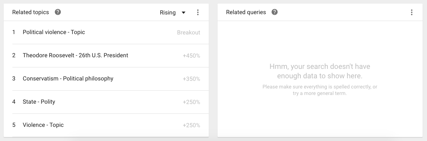427x141 pixels.
Task: Open Political violence - Topic row
Action: [x=106, y=32]
